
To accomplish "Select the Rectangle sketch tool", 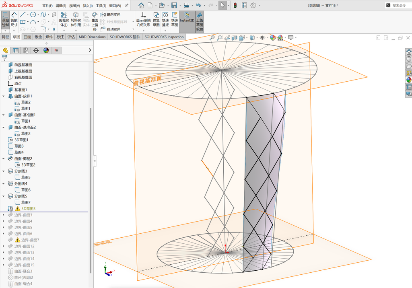I will [x=23, y=22].
